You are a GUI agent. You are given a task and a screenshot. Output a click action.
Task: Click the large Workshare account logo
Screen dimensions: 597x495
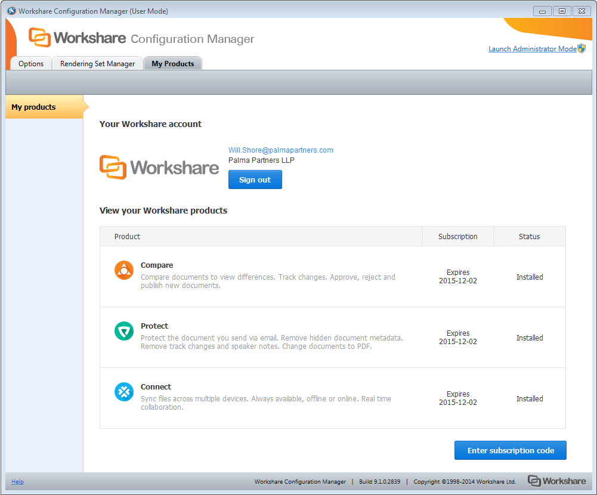159,167
